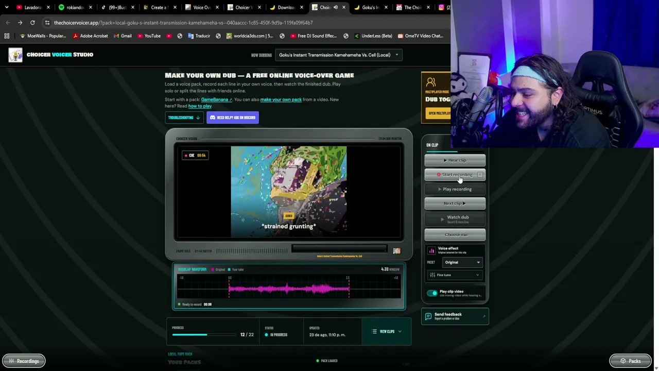Click the browser forward arrow
Viewport: 659px width, 371px height.
(20, 23)
